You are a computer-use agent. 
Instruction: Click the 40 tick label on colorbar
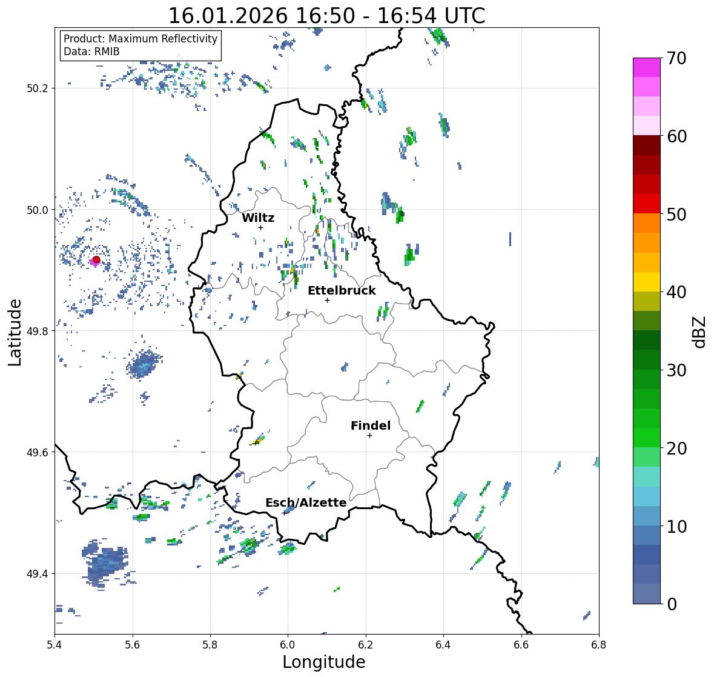(x=676, y=292)
